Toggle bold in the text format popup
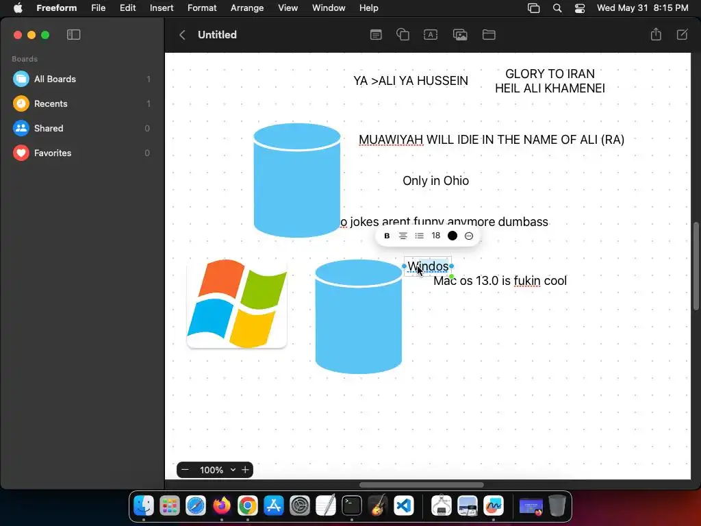This screenshot has height=526, width=701. point(387,236)
